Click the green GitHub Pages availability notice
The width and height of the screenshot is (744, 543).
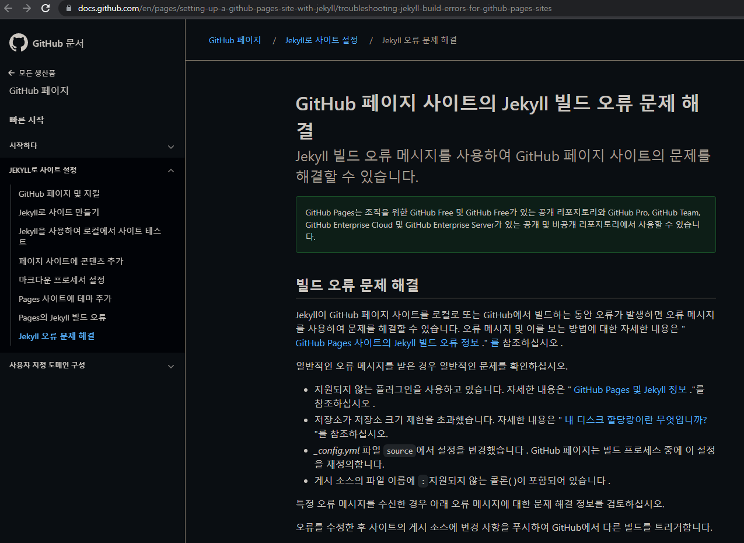tap(506, 224)
